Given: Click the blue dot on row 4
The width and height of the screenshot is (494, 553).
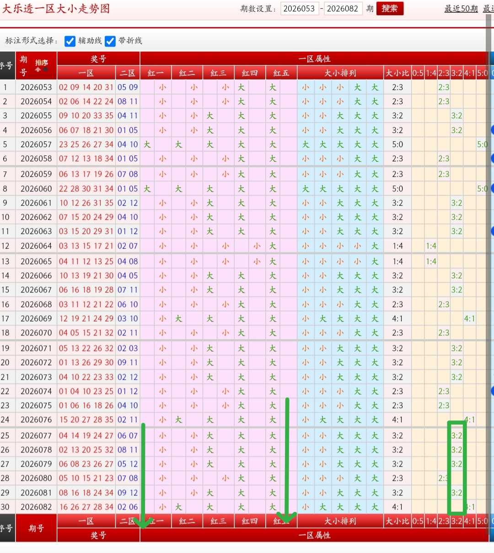Looking at the screenshot, I should pos(492,130).
